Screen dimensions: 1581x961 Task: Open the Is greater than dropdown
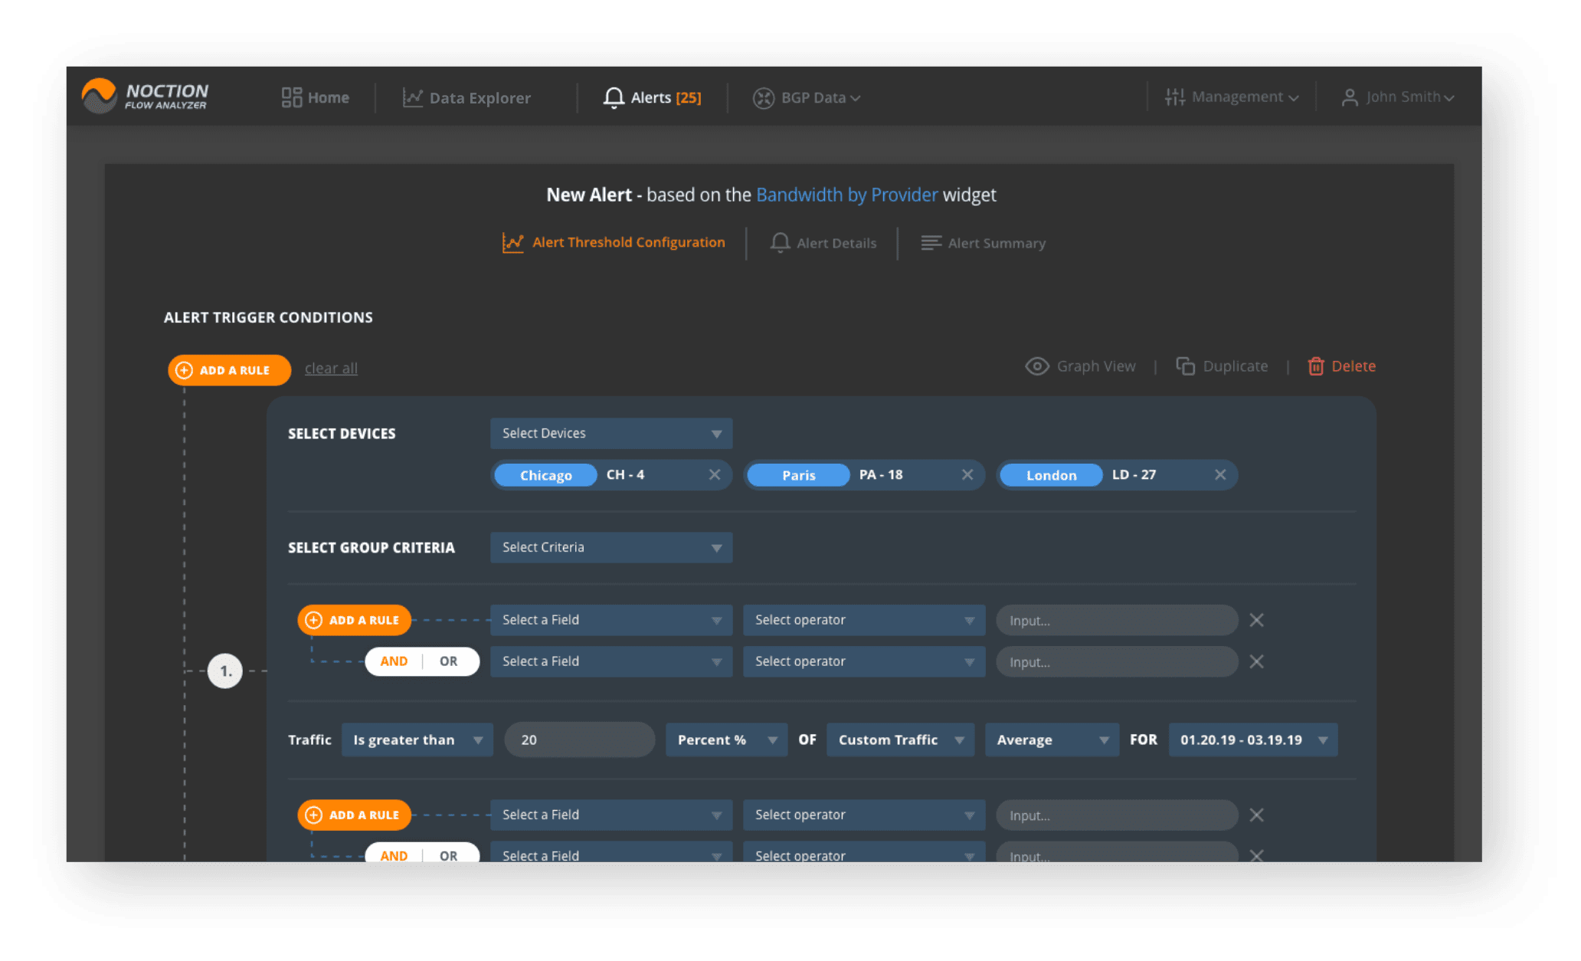(x=417, y=740)
